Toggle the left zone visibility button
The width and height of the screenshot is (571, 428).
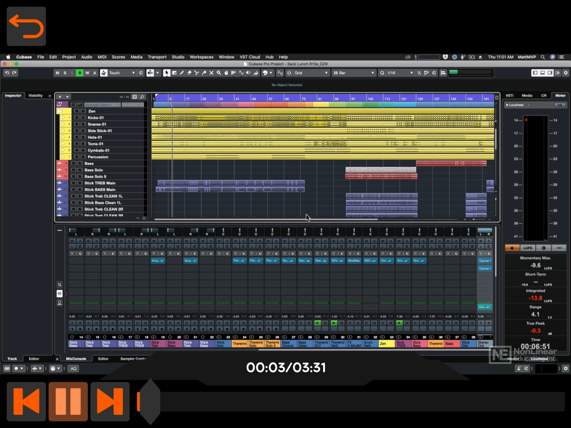click(x=536, y=73)
